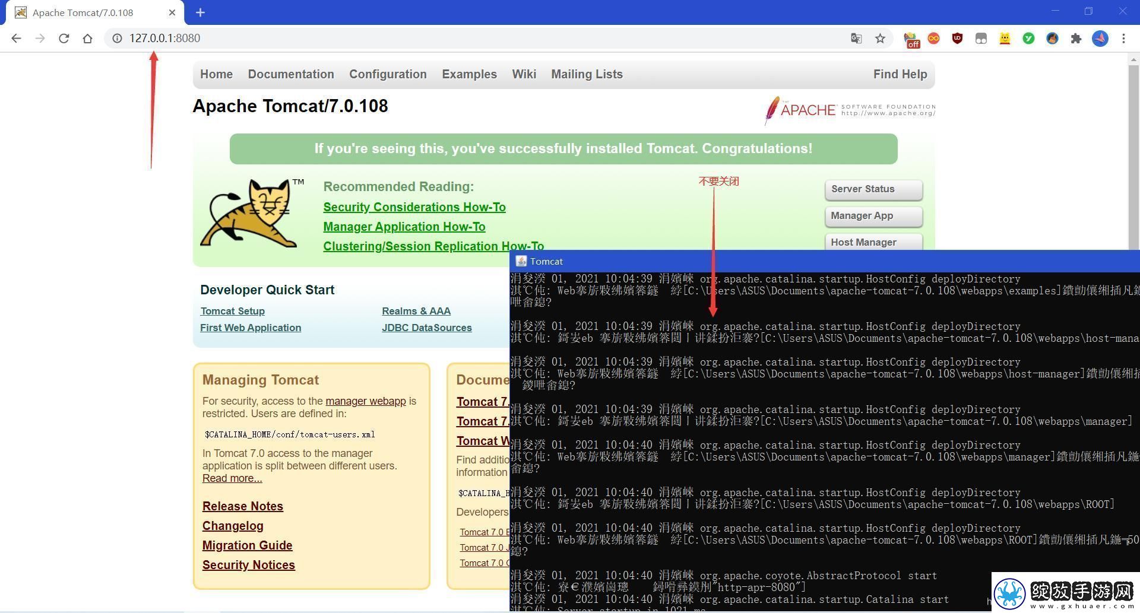Viewport: 1140px width, 613px height.
Task: Open the browser home page
Action: pyautogui.click(x=87, y=39)
